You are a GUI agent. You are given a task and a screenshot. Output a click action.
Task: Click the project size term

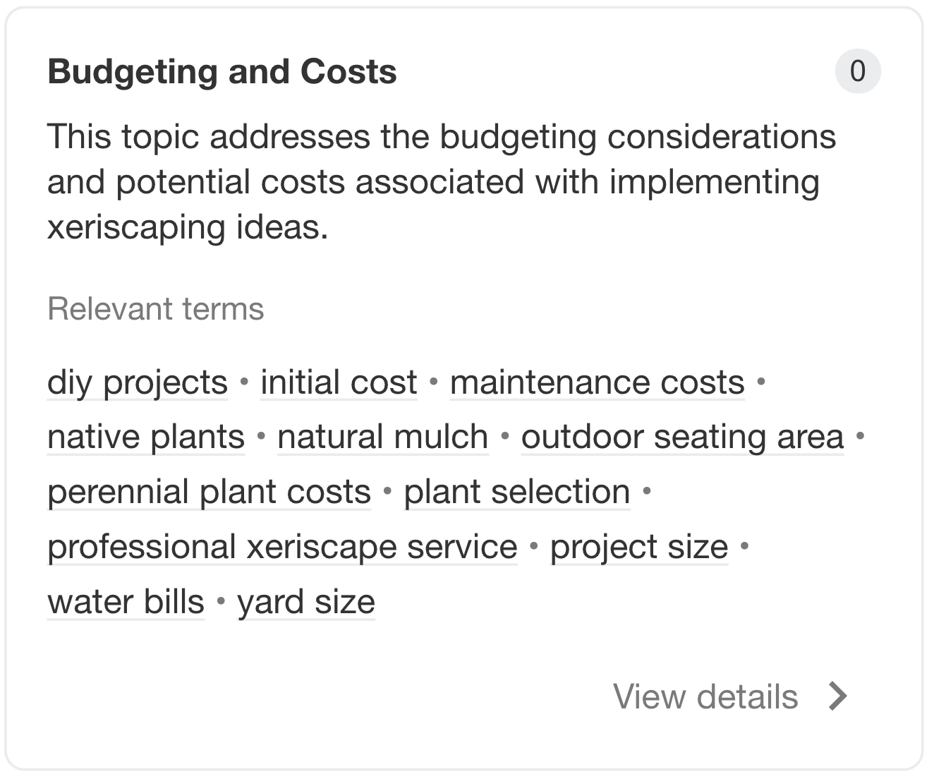pos(638,547)
